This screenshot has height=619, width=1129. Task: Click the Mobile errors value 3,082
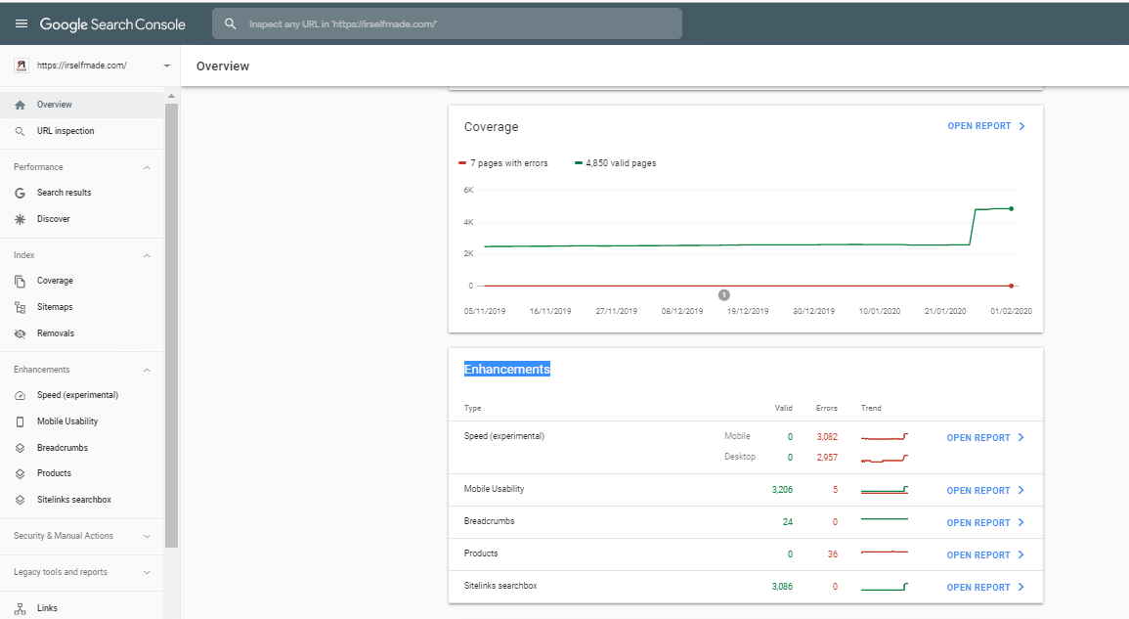827,437
